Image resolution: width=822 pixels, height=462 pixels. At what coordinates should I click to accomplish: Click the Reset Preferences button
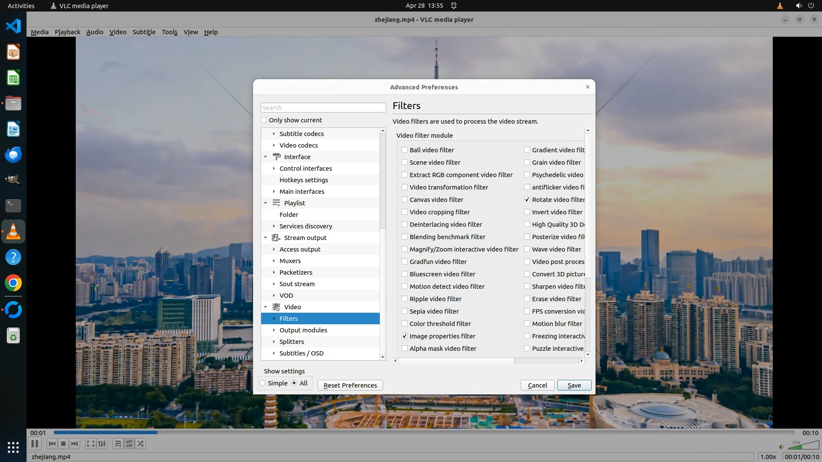tap(350, 385)
